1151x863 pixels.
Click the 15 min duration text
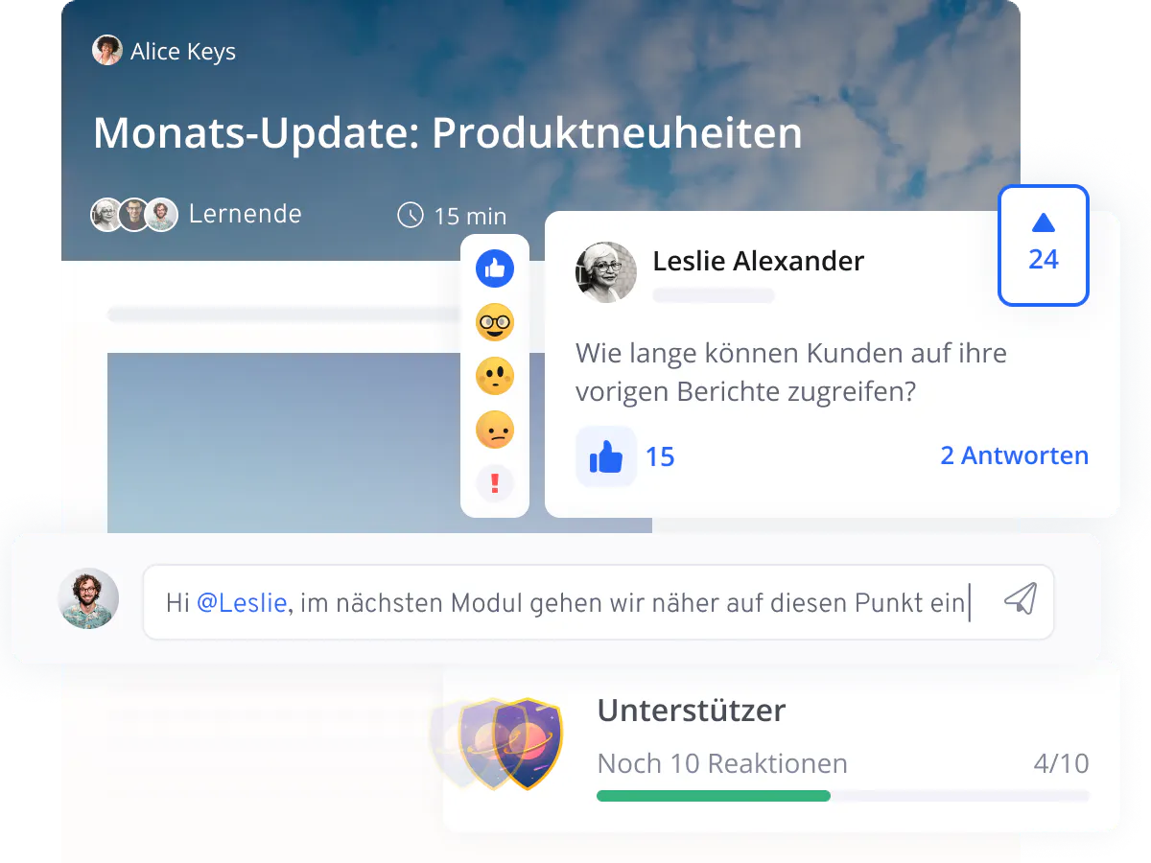pos(470,216)
